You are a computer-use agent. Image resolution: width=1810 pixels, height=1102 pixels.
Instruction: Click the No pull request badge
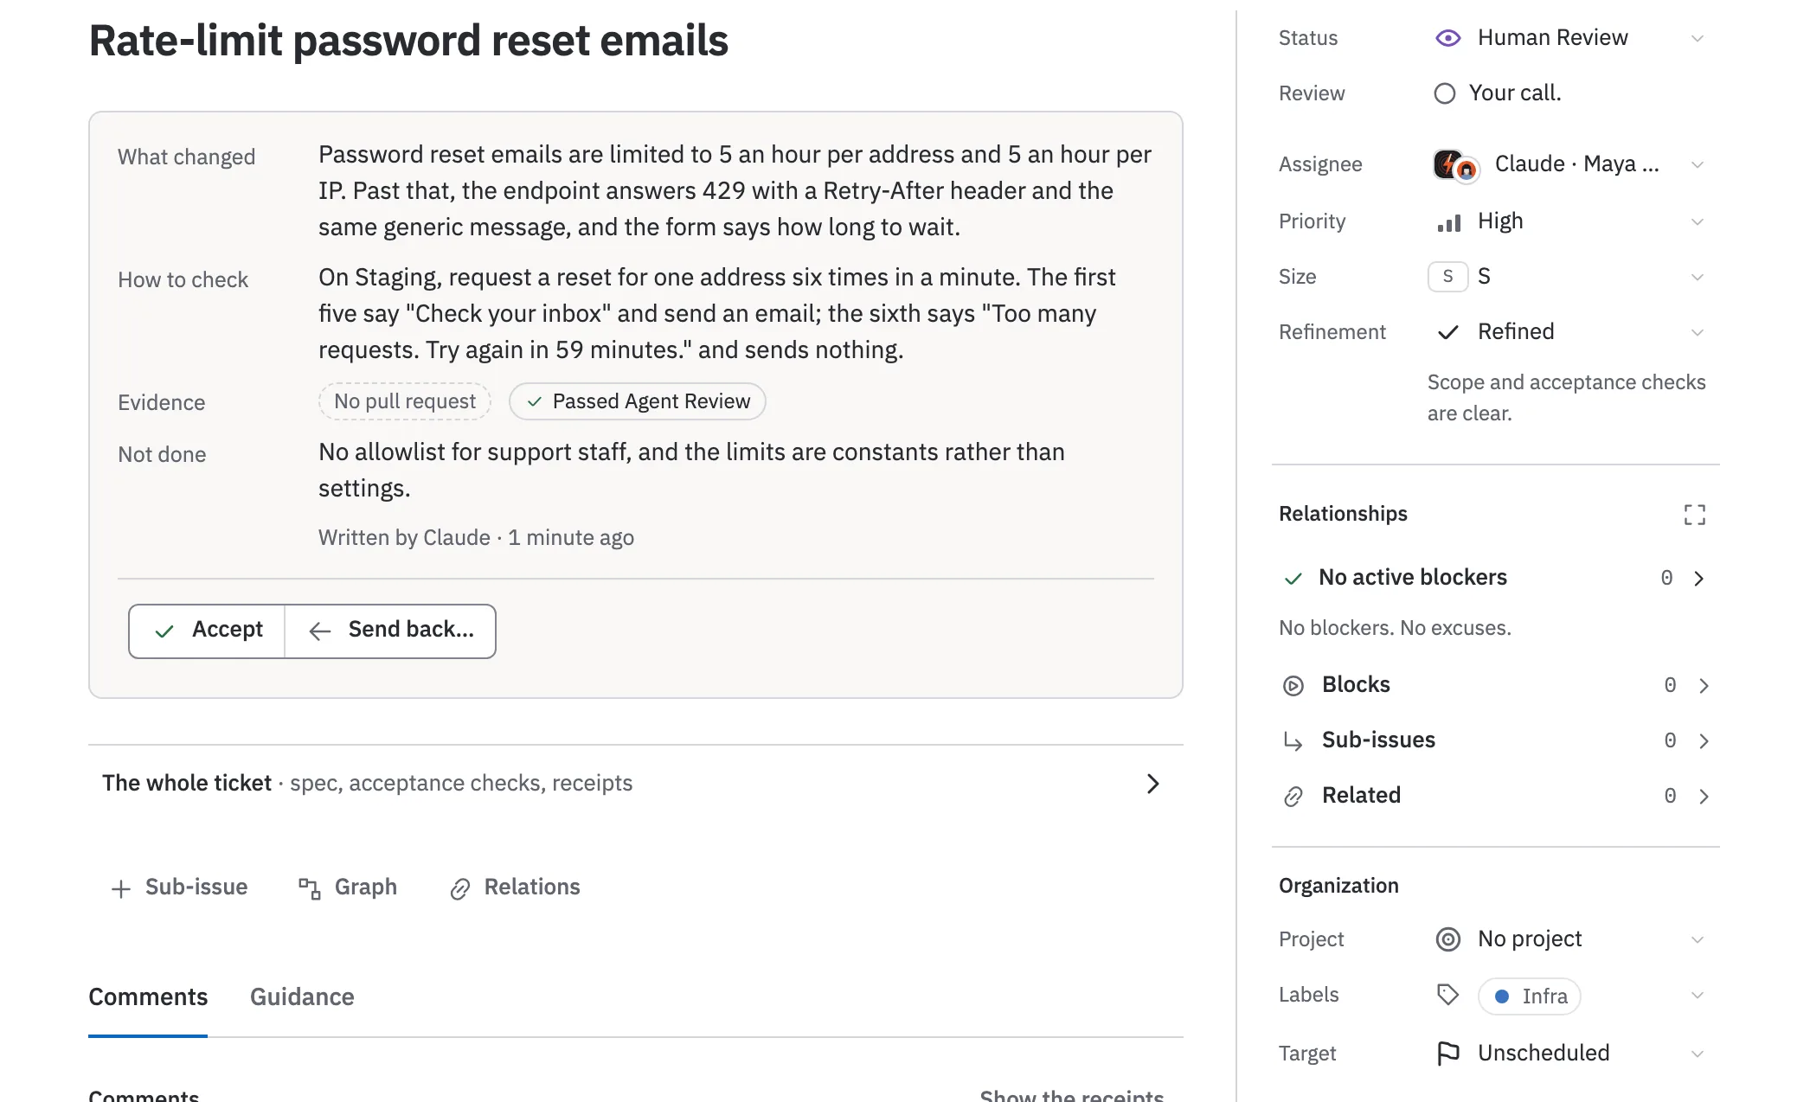[x=405, y=401]
